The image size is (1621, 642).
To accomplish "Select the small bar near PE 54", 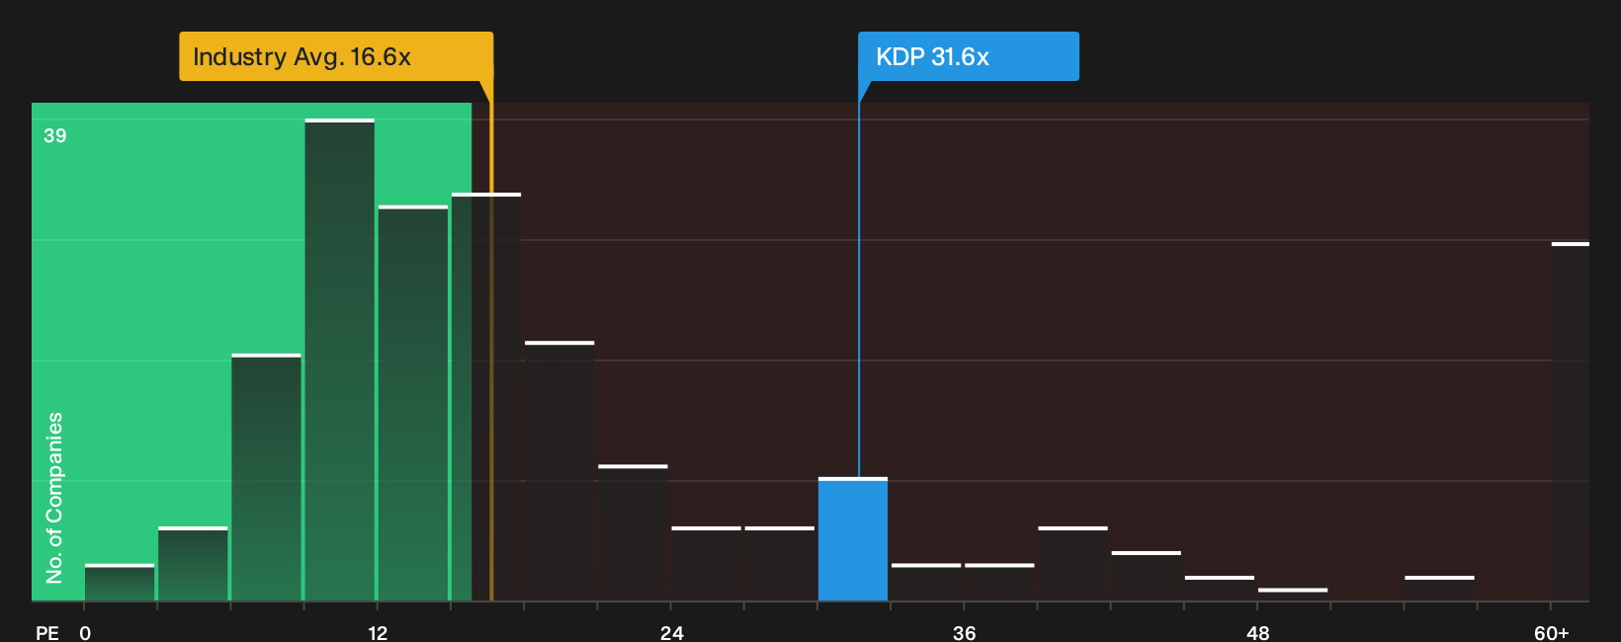I will coord(1439,589).
